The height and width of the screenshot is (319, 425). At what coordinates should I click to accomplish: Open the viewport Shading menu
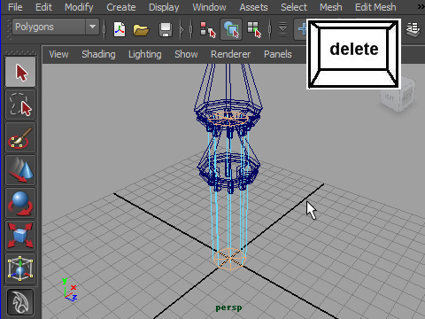(98, 54)
